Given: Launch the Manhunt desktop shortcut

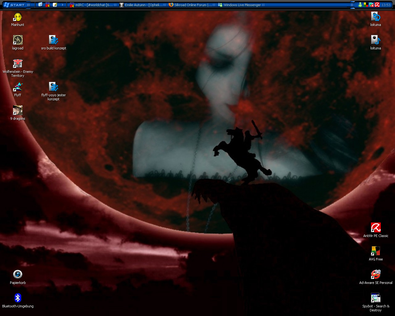Looking at the screenshot, I should click(18, 17).
